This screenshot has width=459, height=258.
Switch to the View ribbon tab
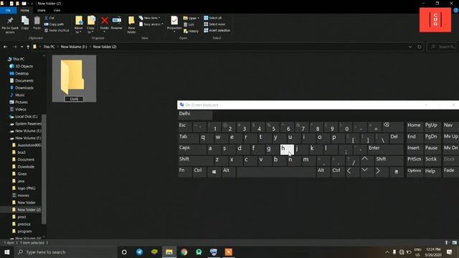tap(57, 10)
